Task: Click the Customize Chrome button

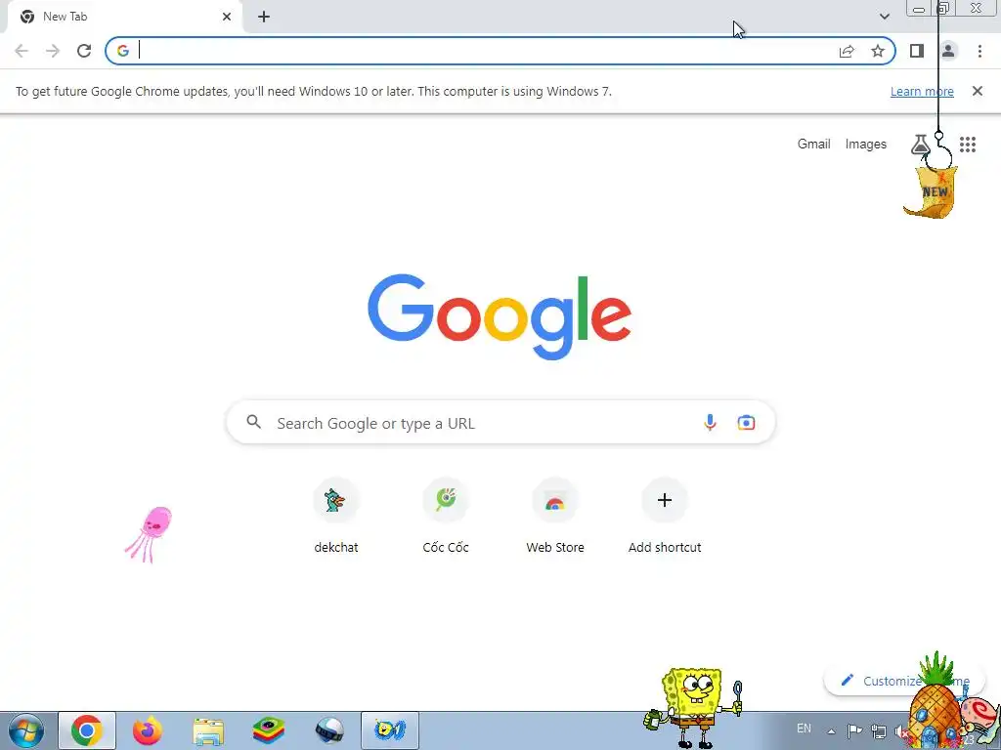Action: tap(904, 681)
